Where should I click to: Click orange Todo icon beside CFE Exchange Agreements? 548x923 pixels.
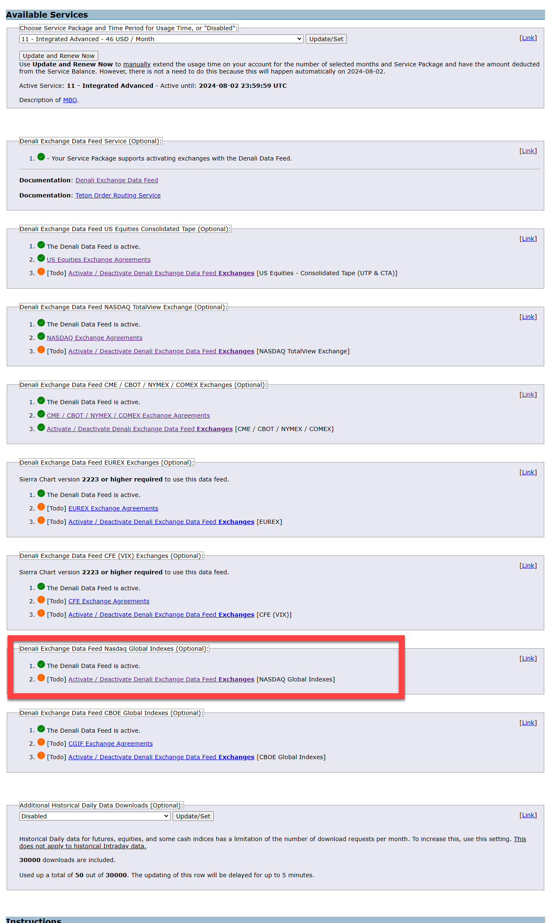tap(41, 600)
